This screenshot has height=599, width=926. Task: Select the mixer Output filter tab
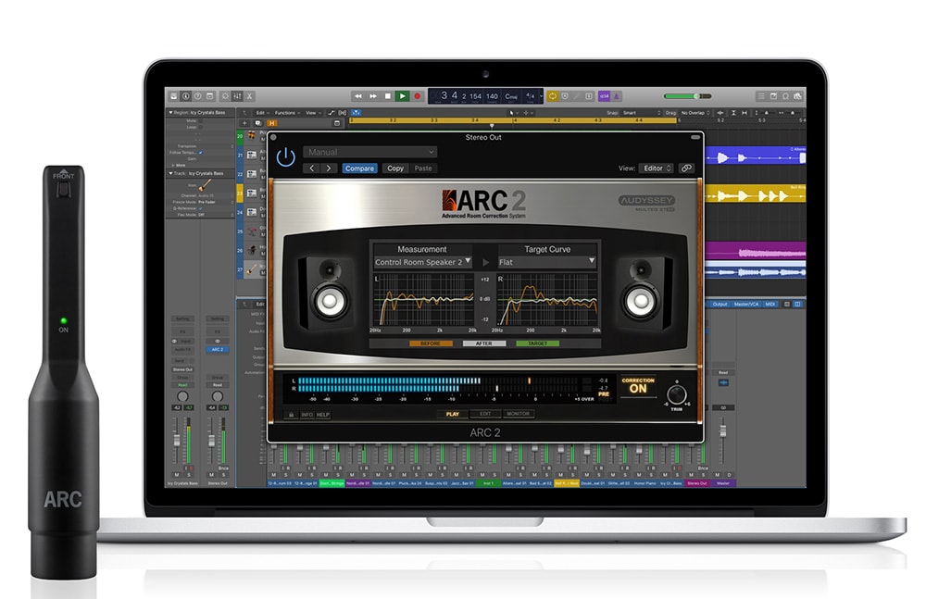point(720,305)
